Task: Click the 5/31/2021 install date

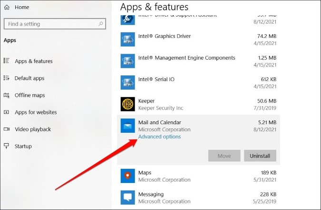Action: (265, 180)
